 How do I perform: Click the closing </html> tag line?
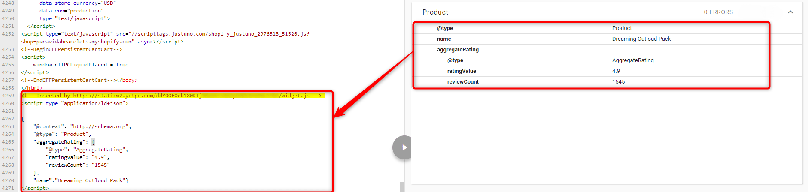32,88
